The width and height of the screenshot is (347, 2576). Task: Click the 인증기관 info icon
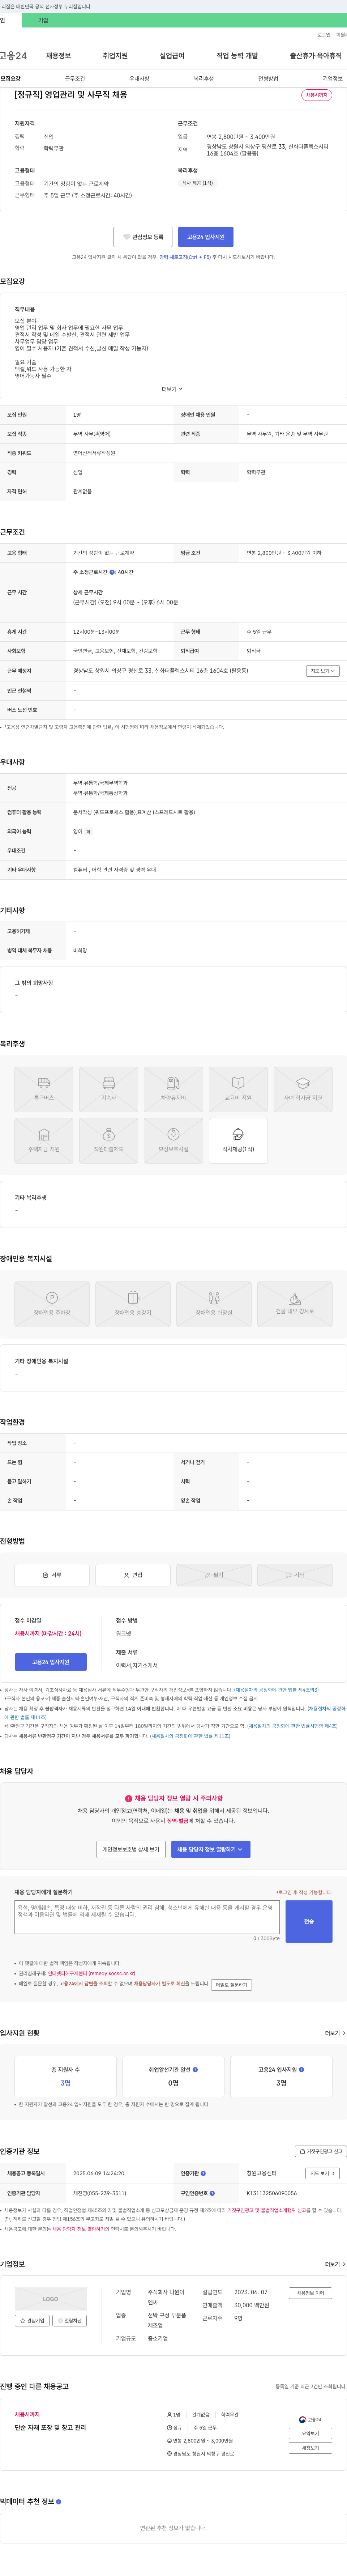coord(203,2174)
